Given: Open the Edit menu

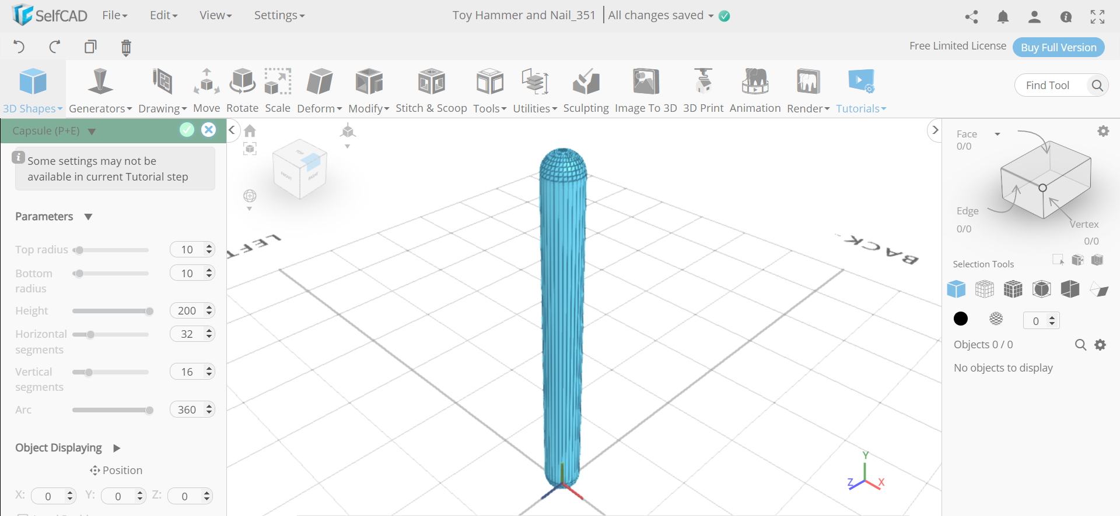Looking at the screenshot, I should 163,15.
